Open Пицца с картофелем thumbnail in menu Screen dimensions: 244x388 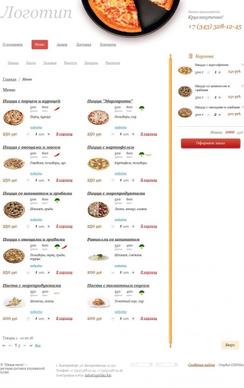(x=99, y=164)
